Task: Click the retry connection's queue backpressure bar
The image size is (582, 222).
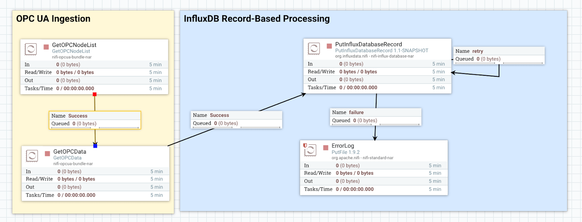Action: pyautogui.click(x=475, y=63)
